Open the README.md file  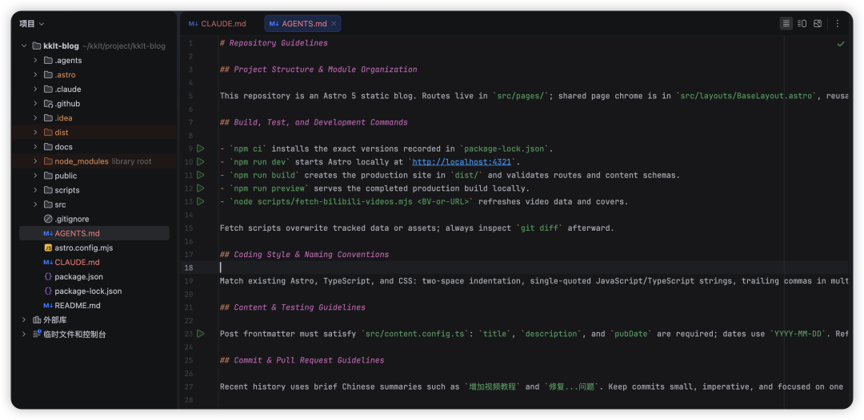[x=78, y=305]
